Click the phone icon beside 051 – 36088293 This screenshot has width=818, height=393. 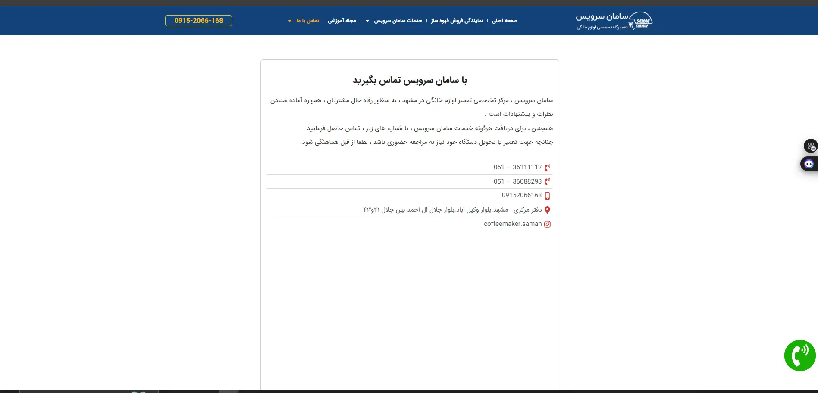[x=547, y=182]
